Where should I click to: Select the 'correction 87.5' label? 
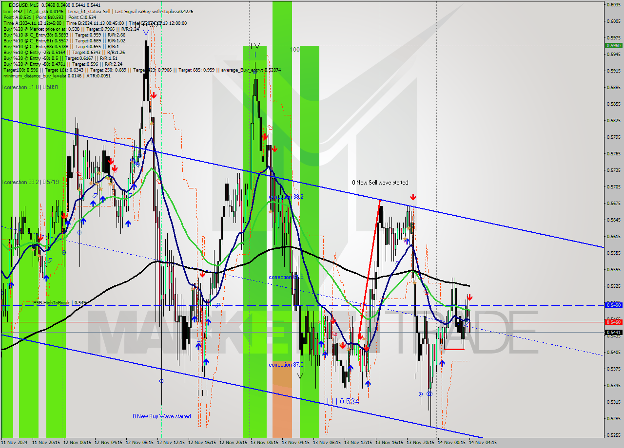[x=286, y=365]
